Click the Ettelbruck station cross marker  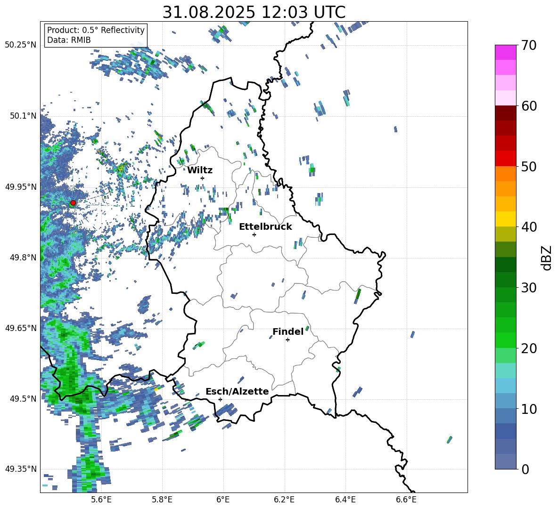pyautogui.click(x=254, y=234)
